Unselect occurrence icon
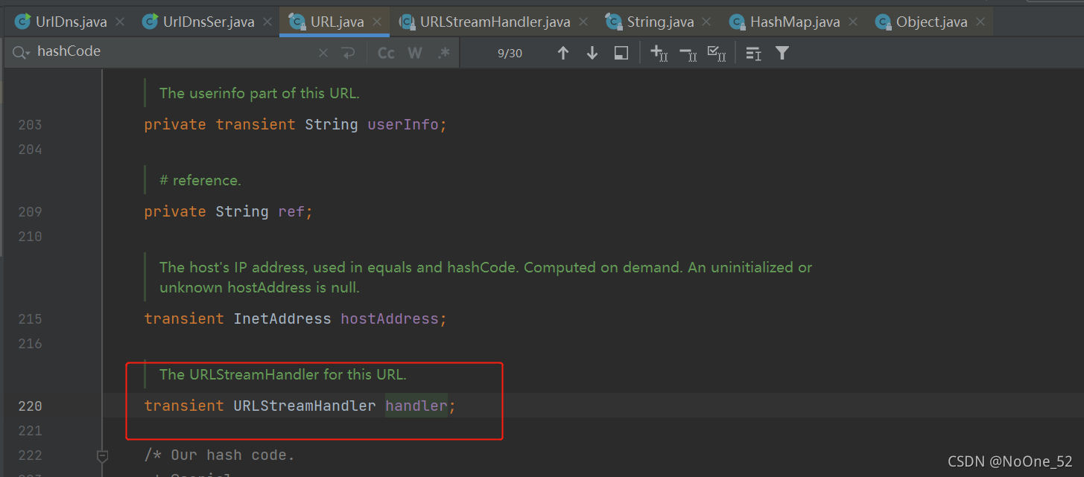Viewport: 1084px width, 477px height. 688,54
